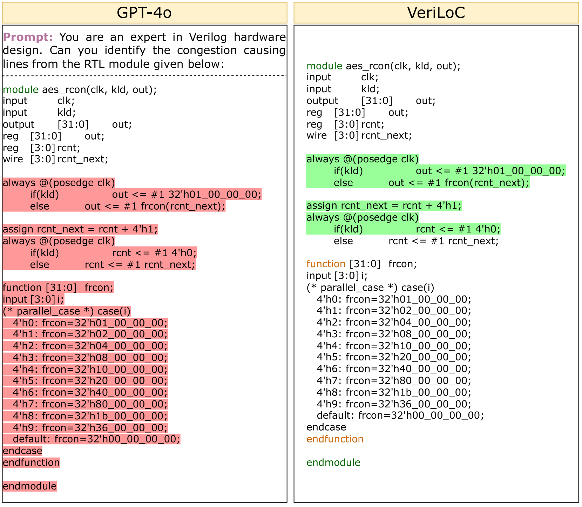Viewport: 582px width, 507px height.
Task: Click "4'h1: frcon=32'h02_00_00_00;" in VeriLoC panel
Action: pyautogui.click(x=394, y=311)
